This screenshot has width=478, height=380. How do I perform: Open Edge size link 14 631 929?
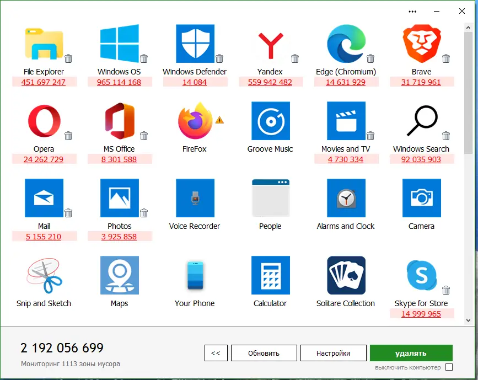coord(346,82)
